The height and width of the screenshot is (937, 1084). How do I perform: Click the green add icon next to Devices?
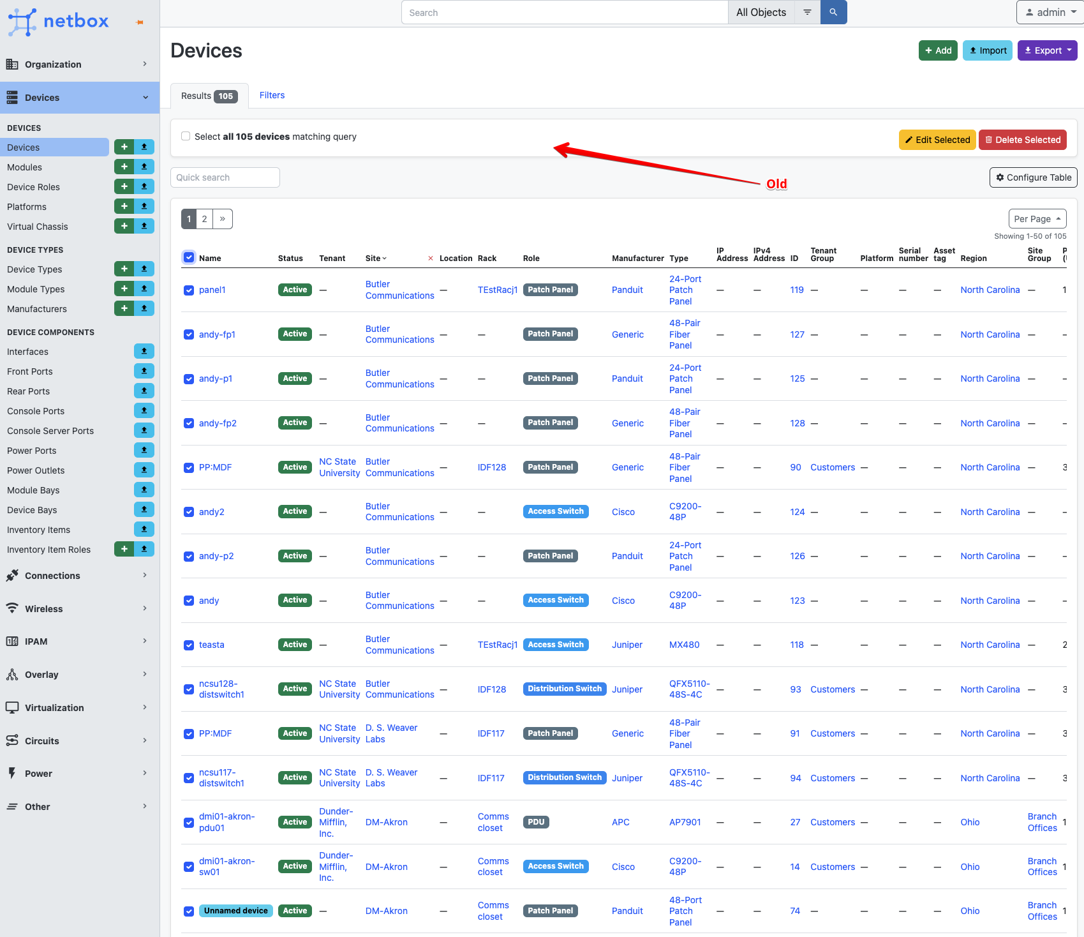click(x=124, y=147)
